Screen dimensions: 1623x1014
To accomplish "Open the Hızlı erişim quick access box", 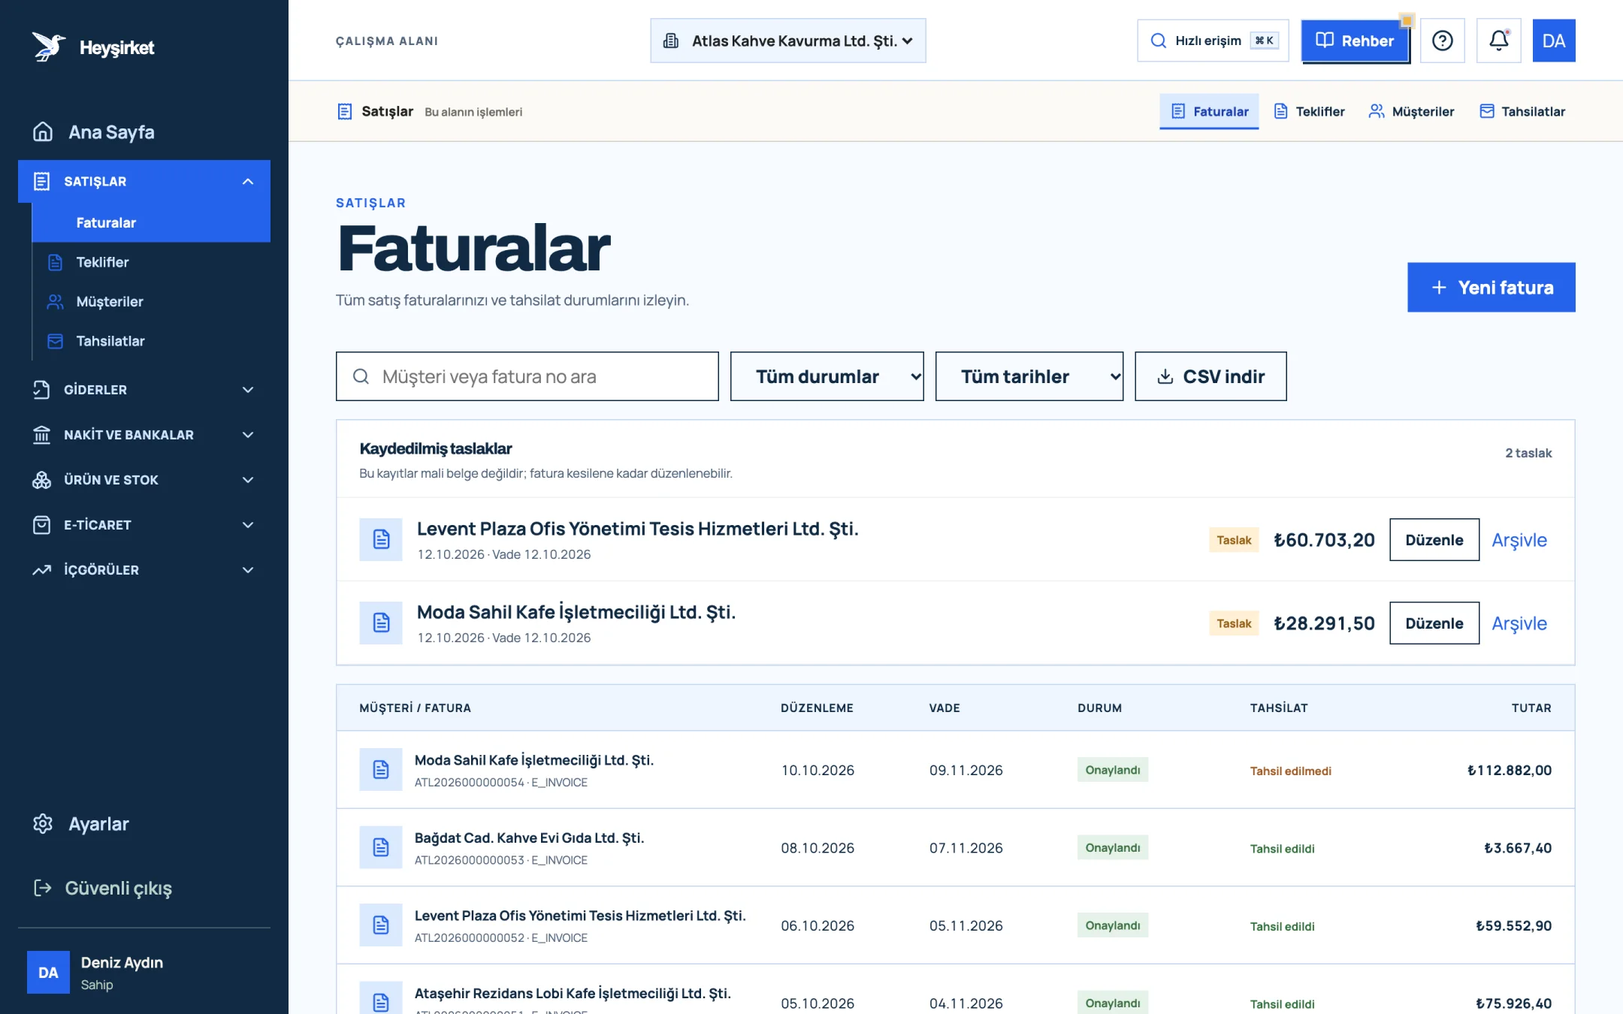I will point(1213,41).
